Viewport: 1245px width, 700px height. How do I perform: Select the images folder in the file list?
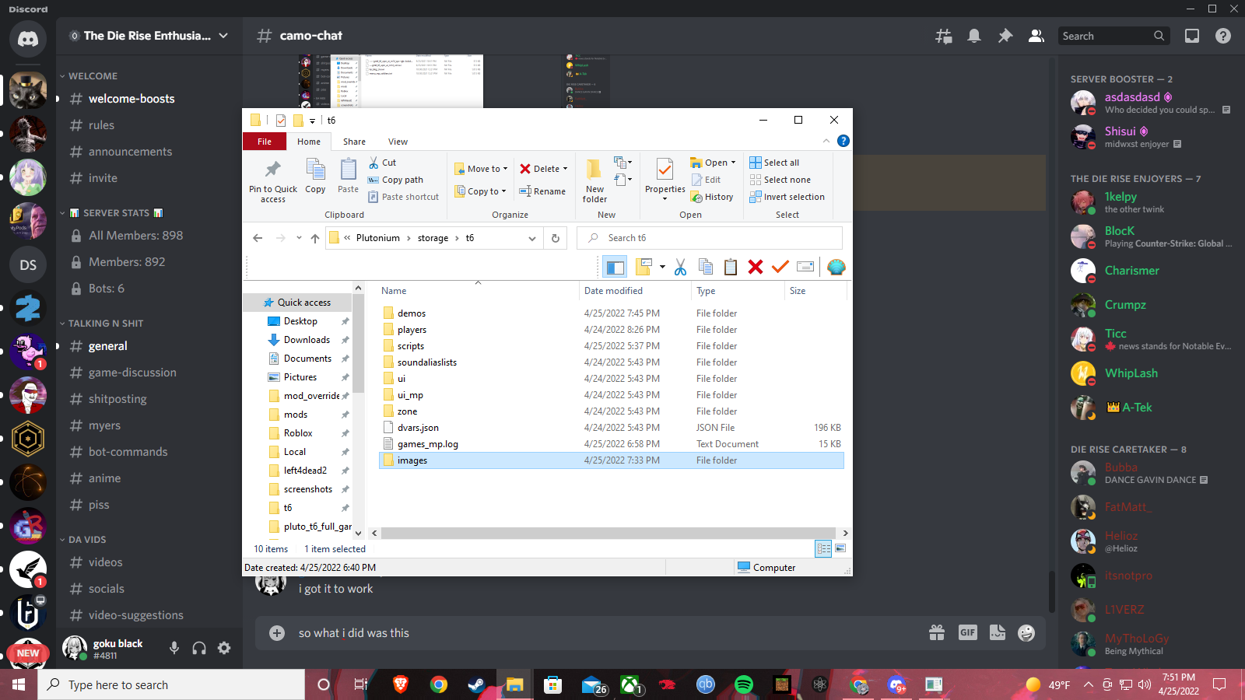612,460
